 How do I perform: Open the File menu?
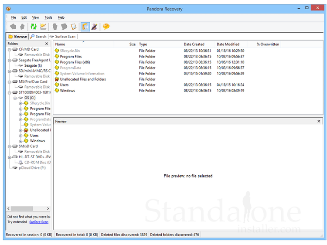coord(14,17)
